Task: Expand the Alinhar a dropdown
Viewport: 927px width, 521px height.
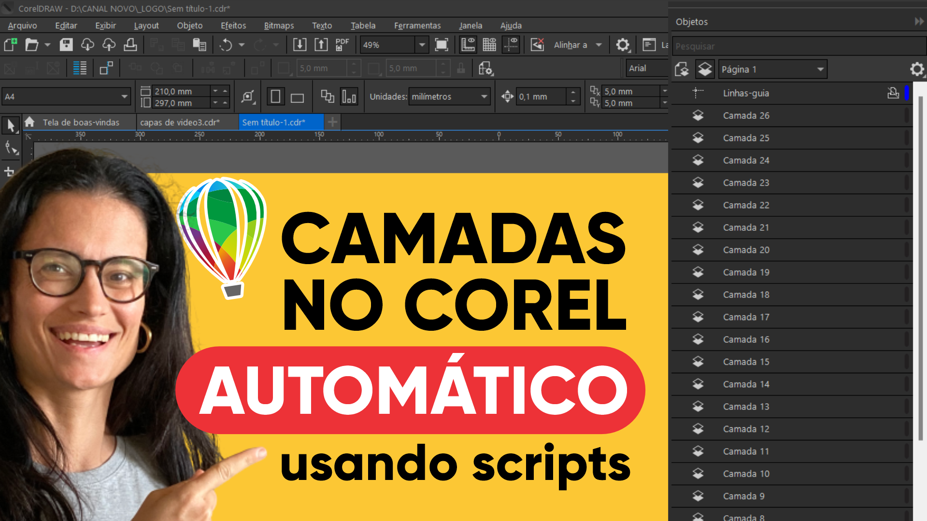Action: [x=599, y=45]
